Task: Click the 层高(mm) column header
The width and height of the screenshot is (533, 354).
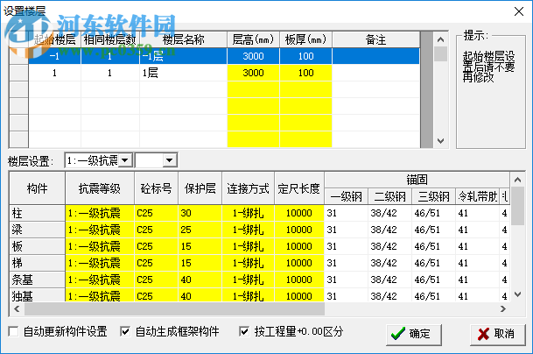Action: point(253,39)
